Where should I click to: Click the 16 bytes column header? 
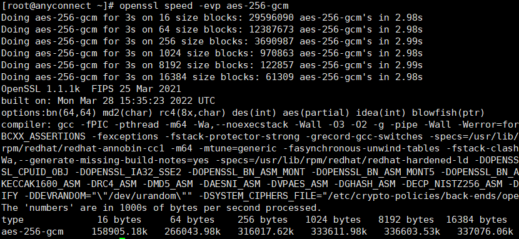tap(119, 220)
